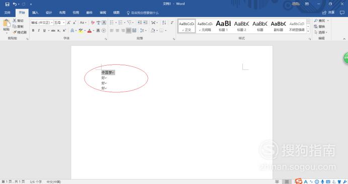Align text left
The height and width of the screenshot is (184, 348).
click(112, 31)
